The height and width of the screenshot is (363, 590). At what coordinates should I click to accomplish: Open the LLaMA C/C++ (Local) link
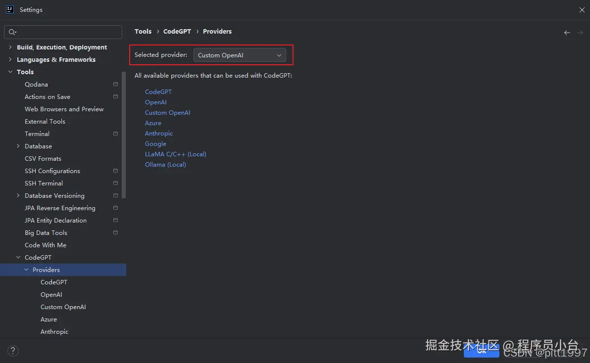pos(176,154)
